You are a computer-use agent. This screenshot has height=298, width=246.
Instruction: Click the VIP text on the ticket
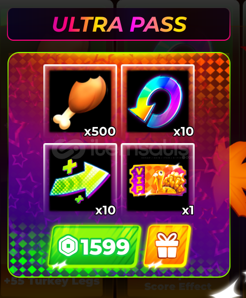(x=139, y=180)
